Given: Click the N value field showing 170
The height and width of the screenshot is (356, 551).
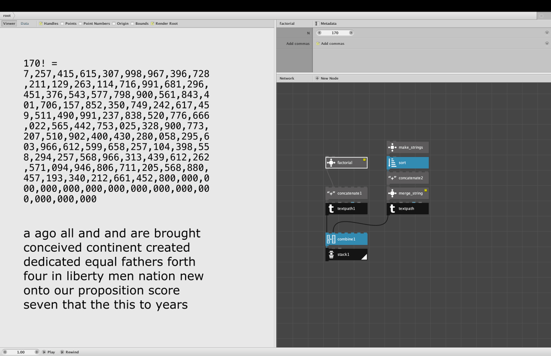Looking at the screenshot, I should 335,33.
